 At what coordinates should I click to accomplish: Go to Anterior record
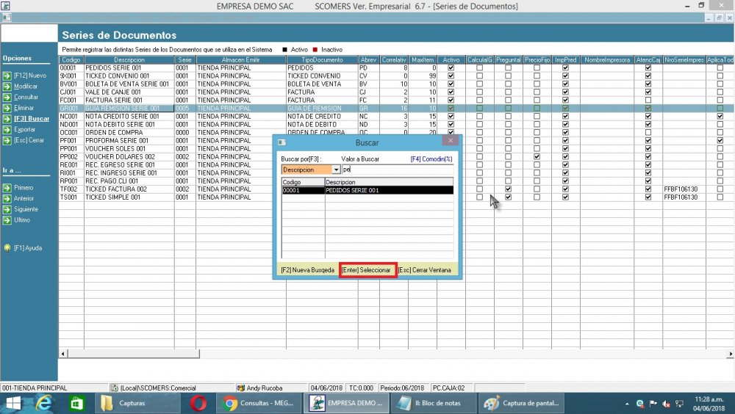[x=24, y=199]
